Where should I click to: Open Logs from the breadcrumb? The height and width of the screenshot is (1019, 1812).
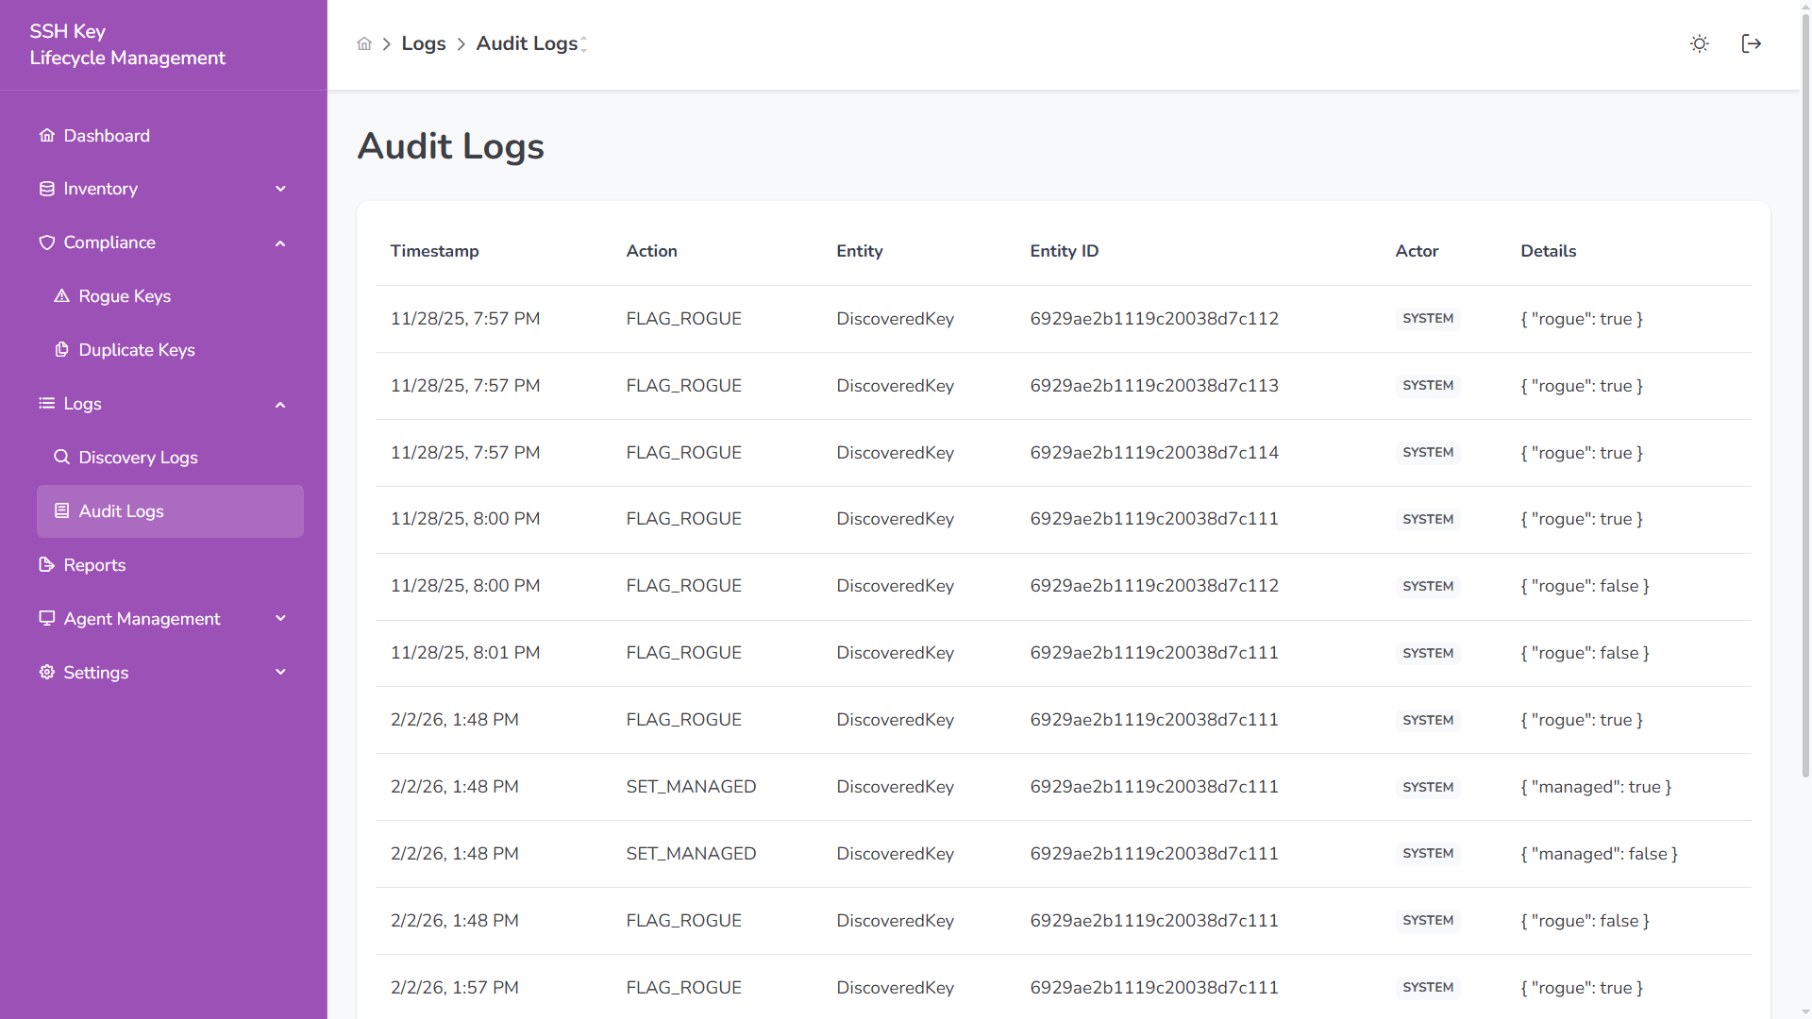[423, 43]
